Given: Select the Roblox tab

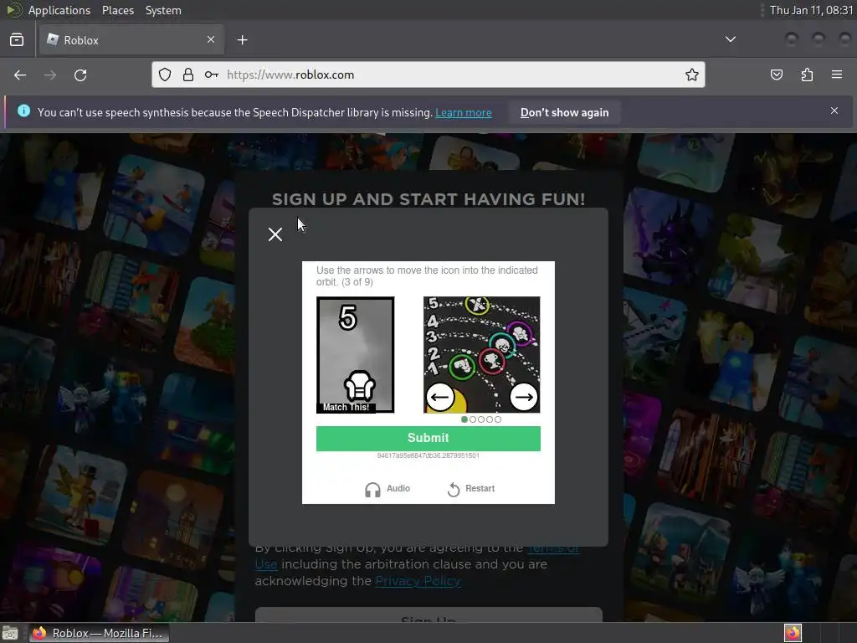Looking at the screenshot, I should (x=131, y=40).
